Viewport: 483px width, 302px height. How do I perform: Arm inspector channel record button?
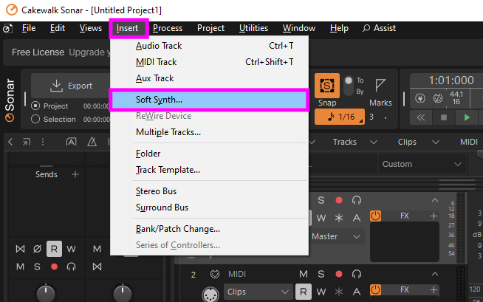coord(54,267)
